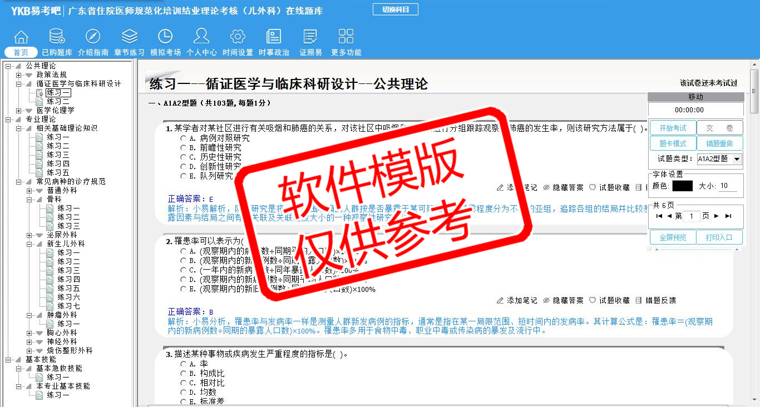
Task: Click the 切换科目 button
Action: pos(395,9)
